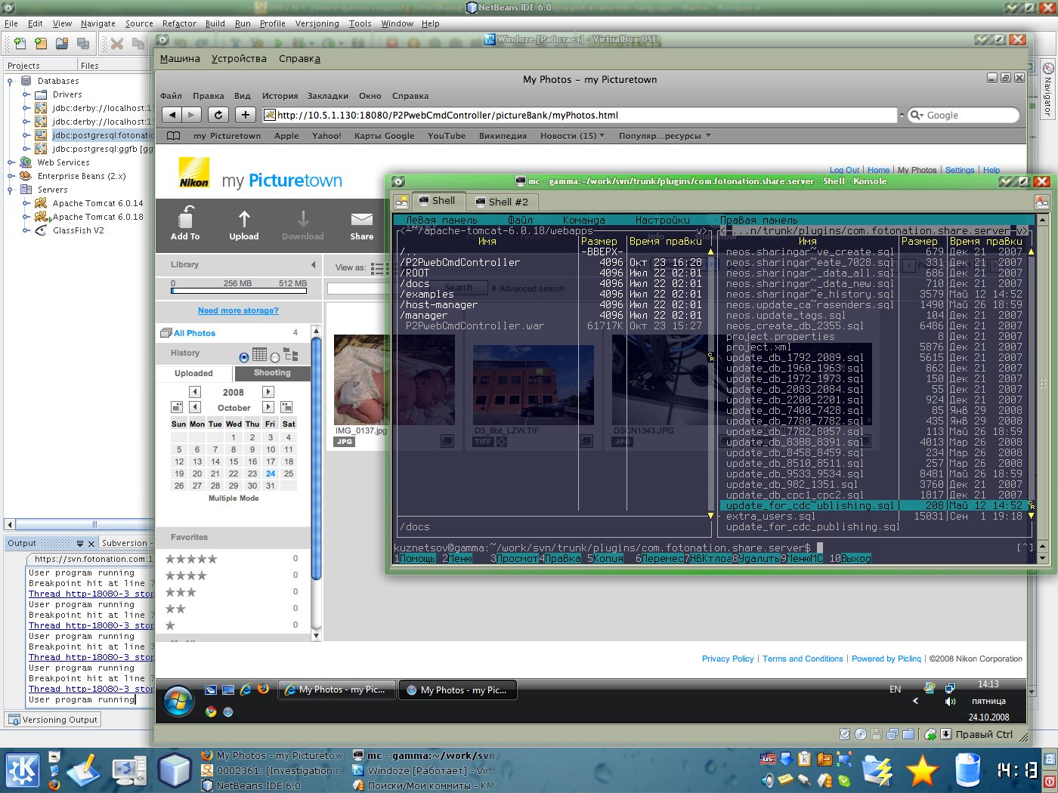Viewport: 1058px width, 793px height.
Task: Expand the Databases tree node
Action: point(11,81)
